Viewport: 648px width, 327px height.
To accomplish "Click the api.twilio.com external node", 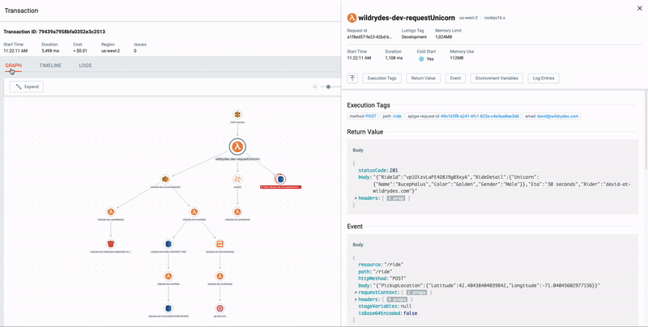I will pyautogui.click(x=220, y=308).
